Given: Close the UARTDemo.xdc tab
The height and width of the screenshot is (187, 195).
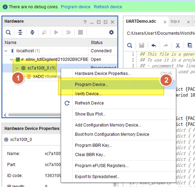Looking at the screenshot, I should point(165,22).
